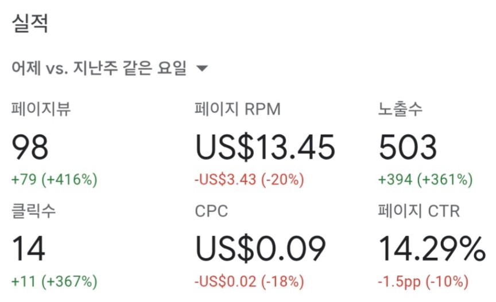The width and height of the screenshot is (496, 302).
Task: Click the 실적 section heading
Action: (x=30, y=23)
